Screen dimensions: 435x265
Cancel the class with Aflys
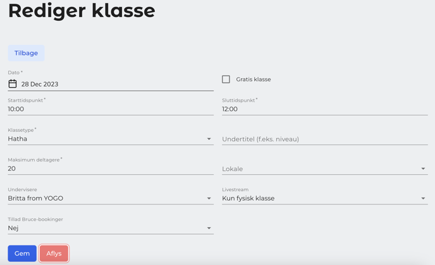tap(54, 254)
